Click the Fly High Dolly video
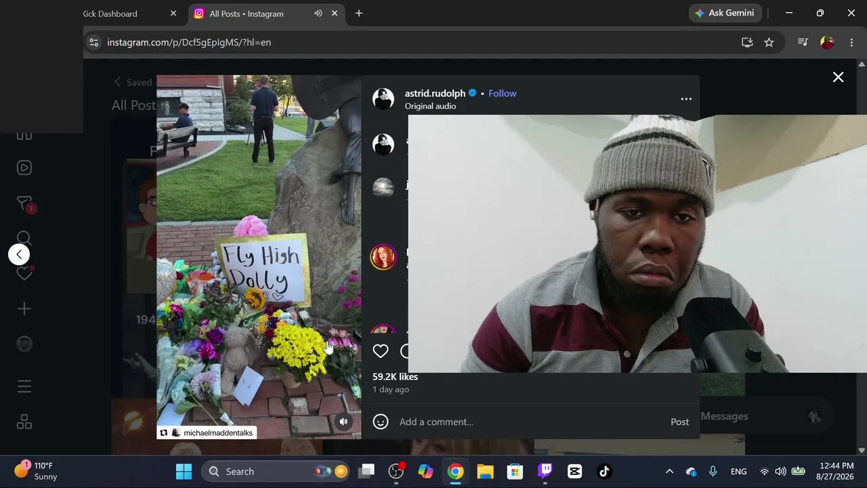Viewport: 867px width, 488px height. (259, 257)
